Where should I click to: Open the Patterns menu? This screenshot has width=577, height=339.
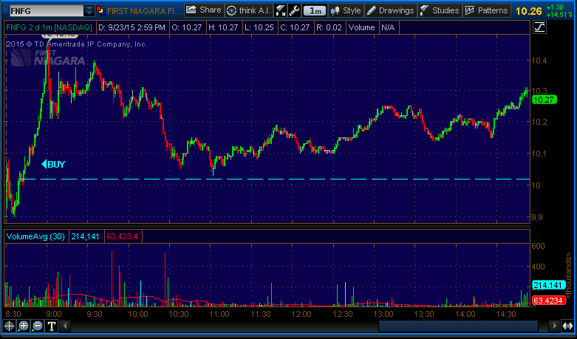coord(488,10)
